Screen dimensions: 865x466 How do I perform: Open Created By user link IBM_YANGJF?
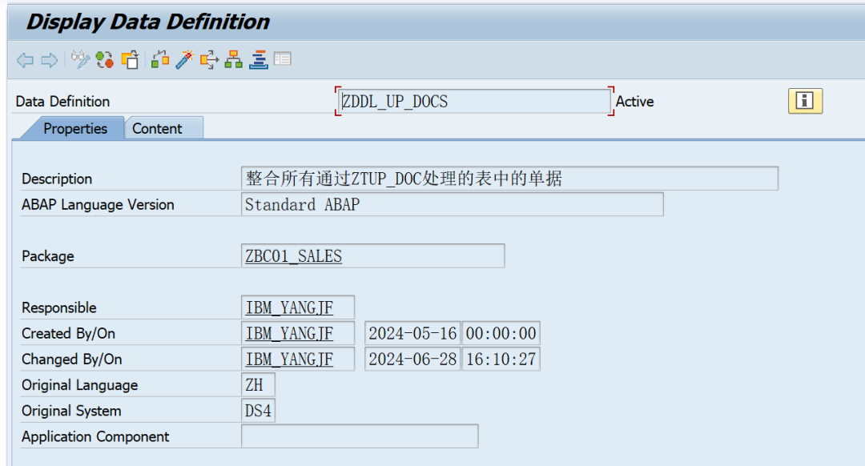click(290, 334)
